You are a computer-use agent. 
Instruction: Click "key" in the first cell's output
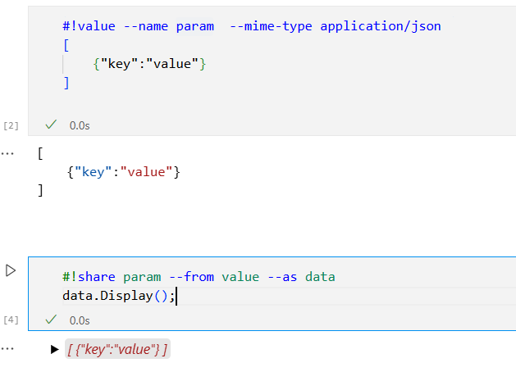pyautogui.click(x=95, y=171)
